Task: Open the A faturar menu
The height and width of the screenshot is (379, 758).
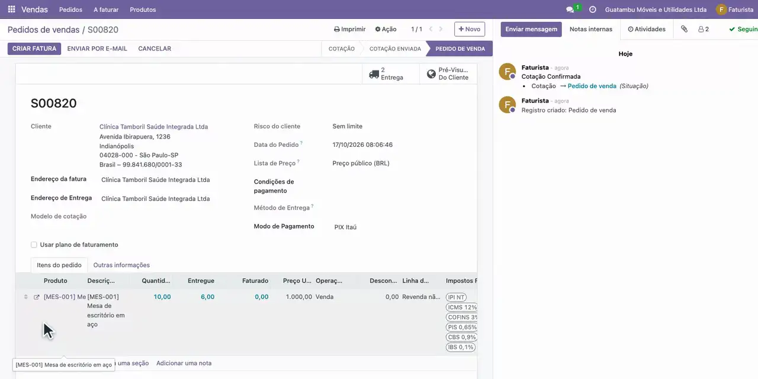Action: (x=106, y=9)
